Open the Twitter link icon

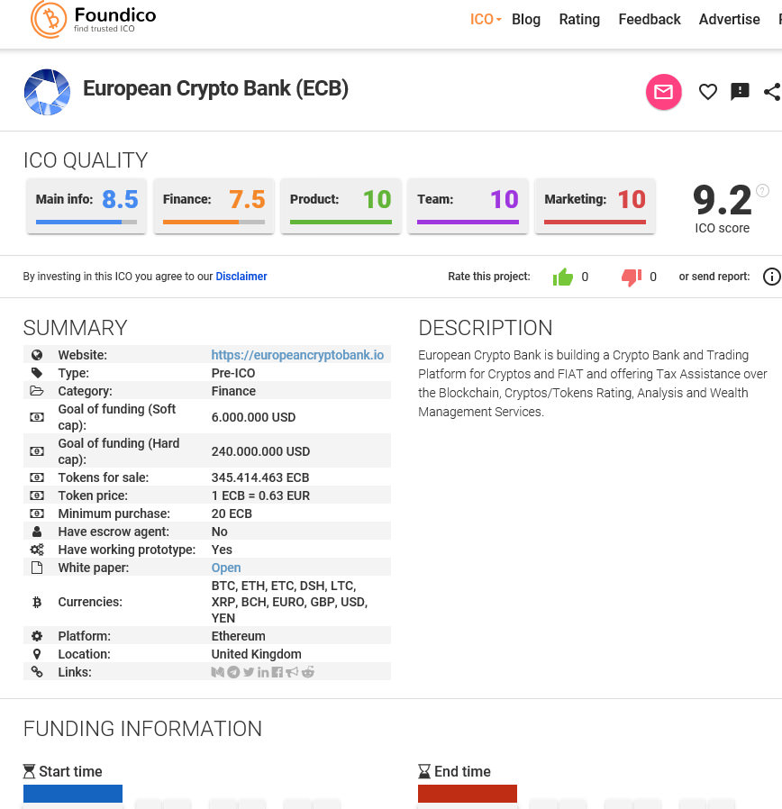249,672
